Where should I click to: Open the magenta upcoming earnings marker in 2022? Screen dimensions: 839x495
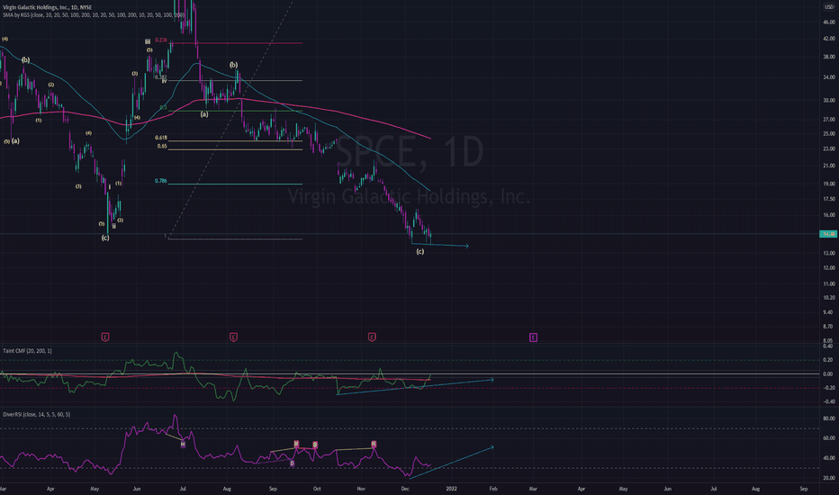click(533, 337)
